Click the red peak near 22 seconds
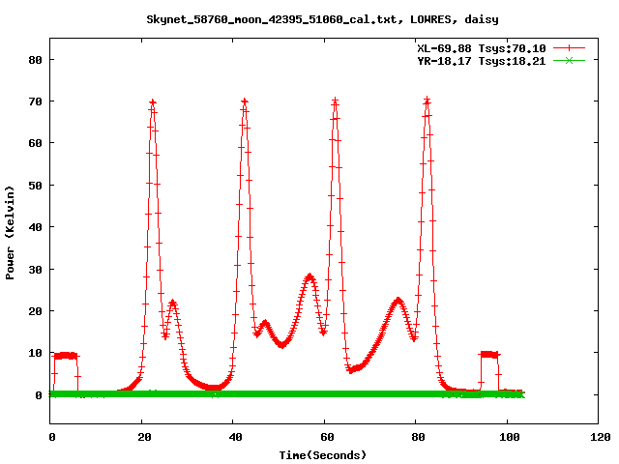The image size is (619, 464). click(153, 102)
